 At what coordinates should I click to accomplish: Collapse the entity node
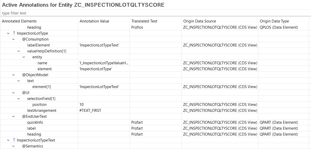click(24, 57)
